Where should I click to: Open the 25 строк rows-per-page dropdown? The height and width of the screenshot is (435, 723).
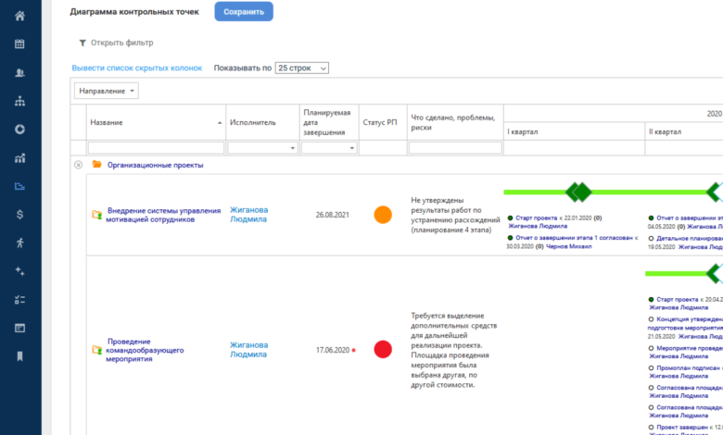302,68
